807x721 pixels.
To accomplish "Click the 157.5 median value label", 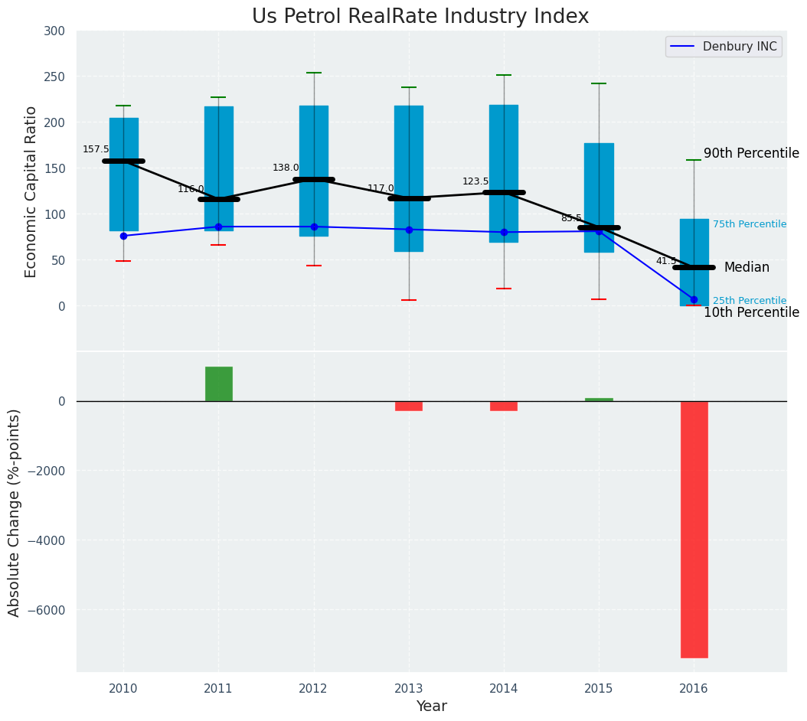I will tap(96, 149).
